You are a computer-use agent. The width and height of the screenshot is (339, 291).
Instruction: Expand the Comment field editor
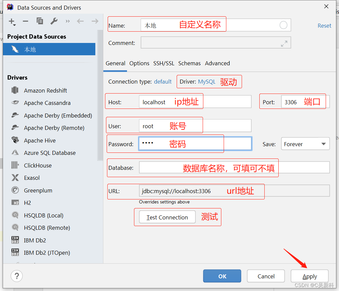point(284,44)
